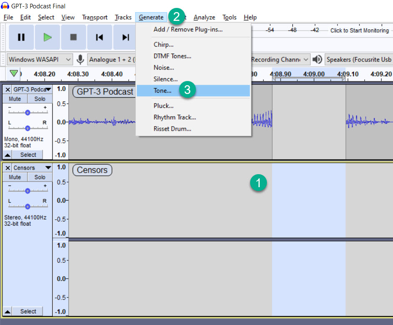393x325 pixels.
Task: Open the Windows WASAPI audio host dropdown
Action: 40,59
